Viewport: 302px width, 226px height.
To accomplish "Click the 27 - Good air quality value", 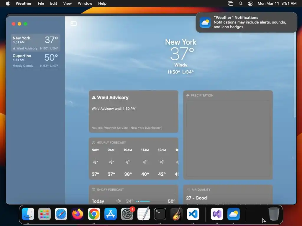I will [x=196, y=198].
